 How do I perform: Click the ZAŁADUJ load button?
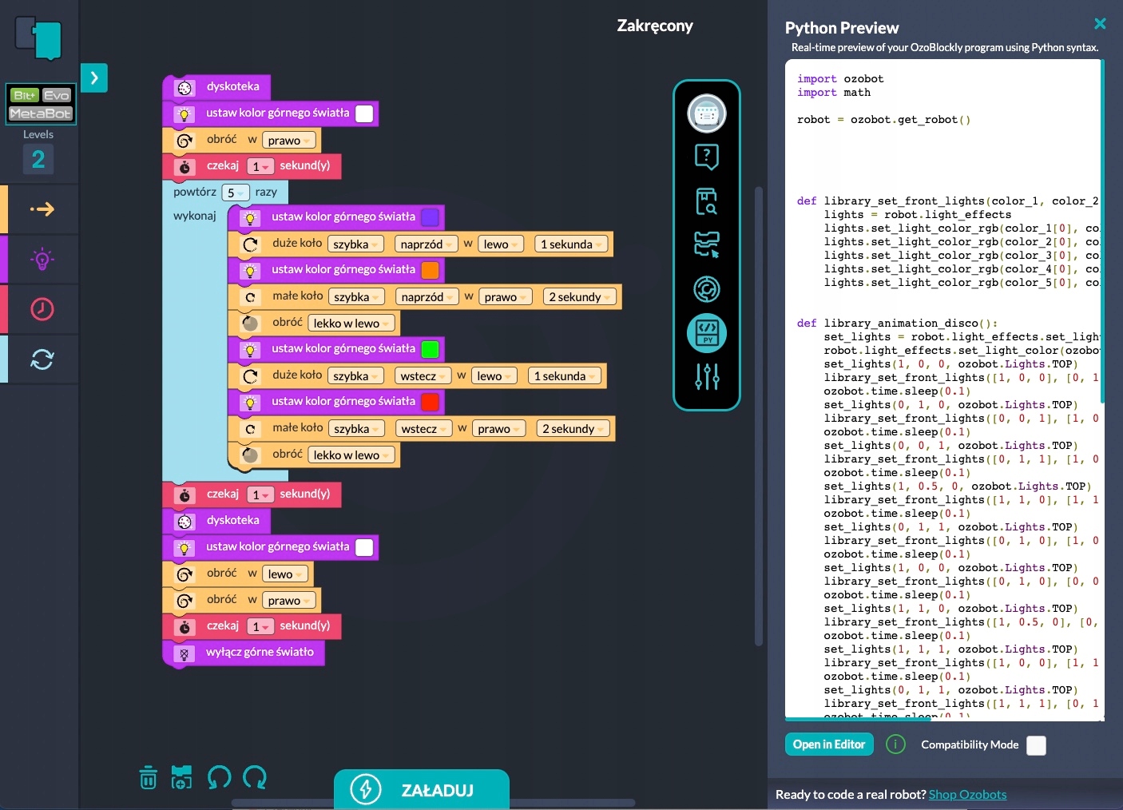tap(422, 790)
